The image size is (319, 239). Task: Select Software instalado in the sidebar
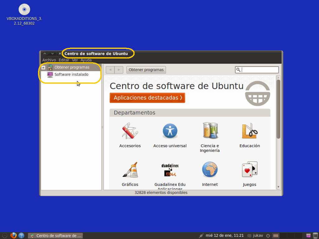click(x=71, y=75)
